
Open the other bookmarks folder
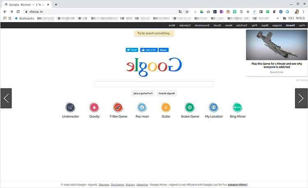pos(294,18)
